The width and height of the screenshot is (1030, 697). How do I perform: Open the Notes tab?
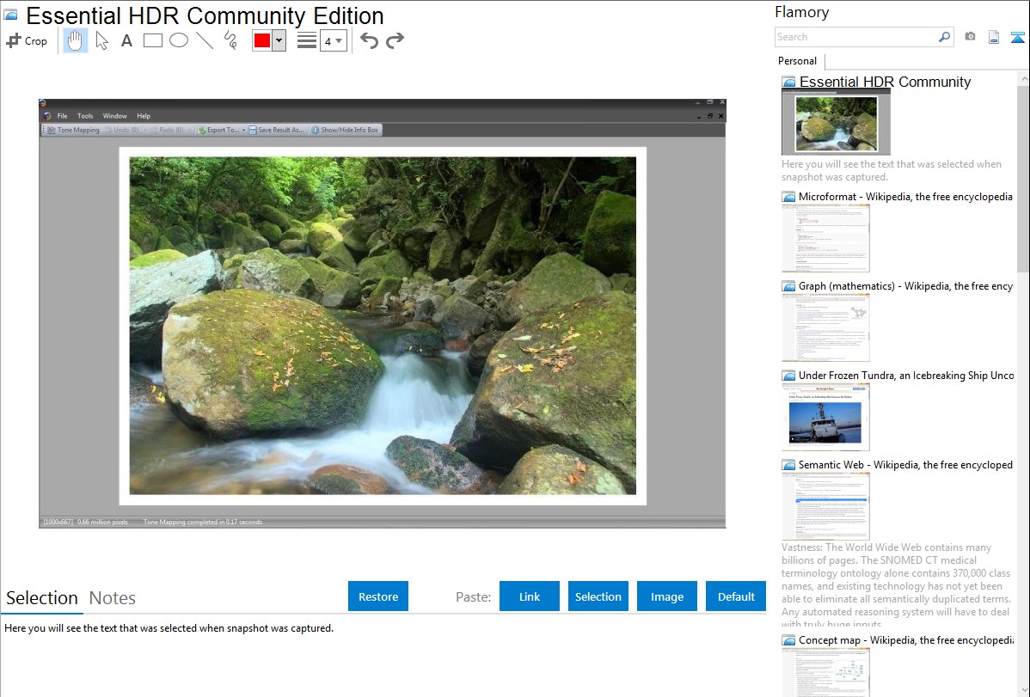click(x=113, y=598)
